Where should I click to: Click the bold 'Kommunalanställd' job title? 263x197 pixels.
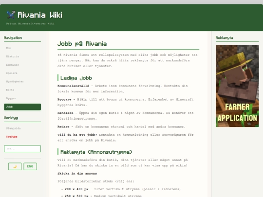click(73, 86)
